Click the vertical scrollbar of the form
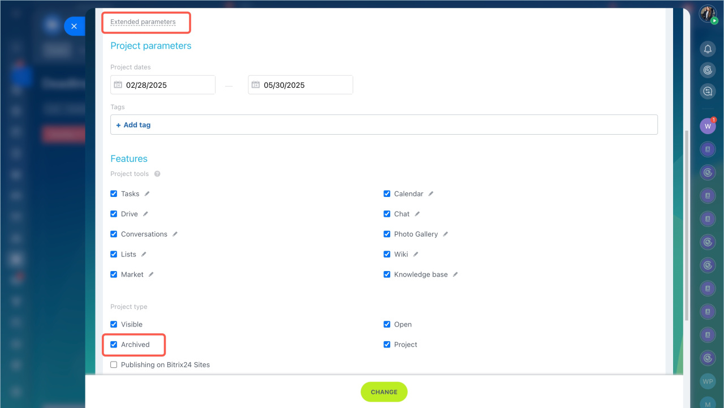The image size is (724, 408). point(687,226)
